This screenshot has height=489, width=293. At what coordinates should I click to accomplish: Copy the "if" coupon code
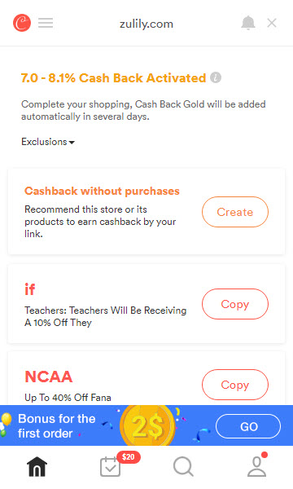[235, 304]
